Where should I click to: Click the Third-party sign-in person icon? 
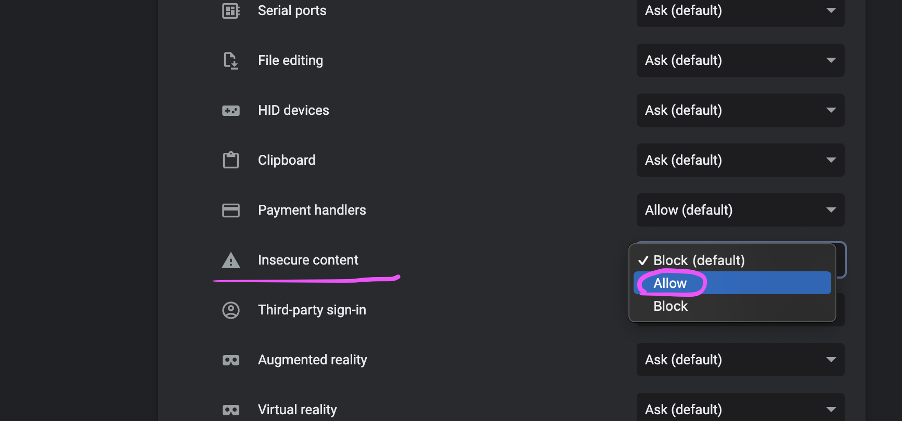point(230,310)
